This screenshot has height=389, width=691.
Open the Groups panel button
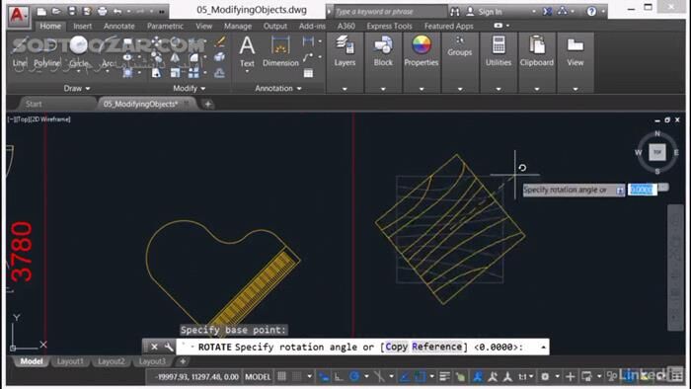pyautogui.click(x=460, y=46)
